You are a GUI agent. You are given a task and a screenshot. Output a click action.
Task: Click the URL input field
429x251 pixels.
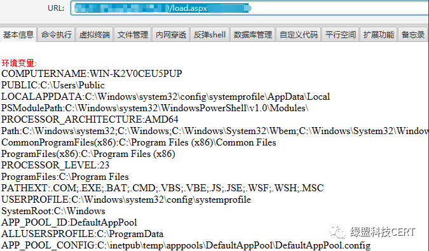pyautogui.click(x=250, y=8)
